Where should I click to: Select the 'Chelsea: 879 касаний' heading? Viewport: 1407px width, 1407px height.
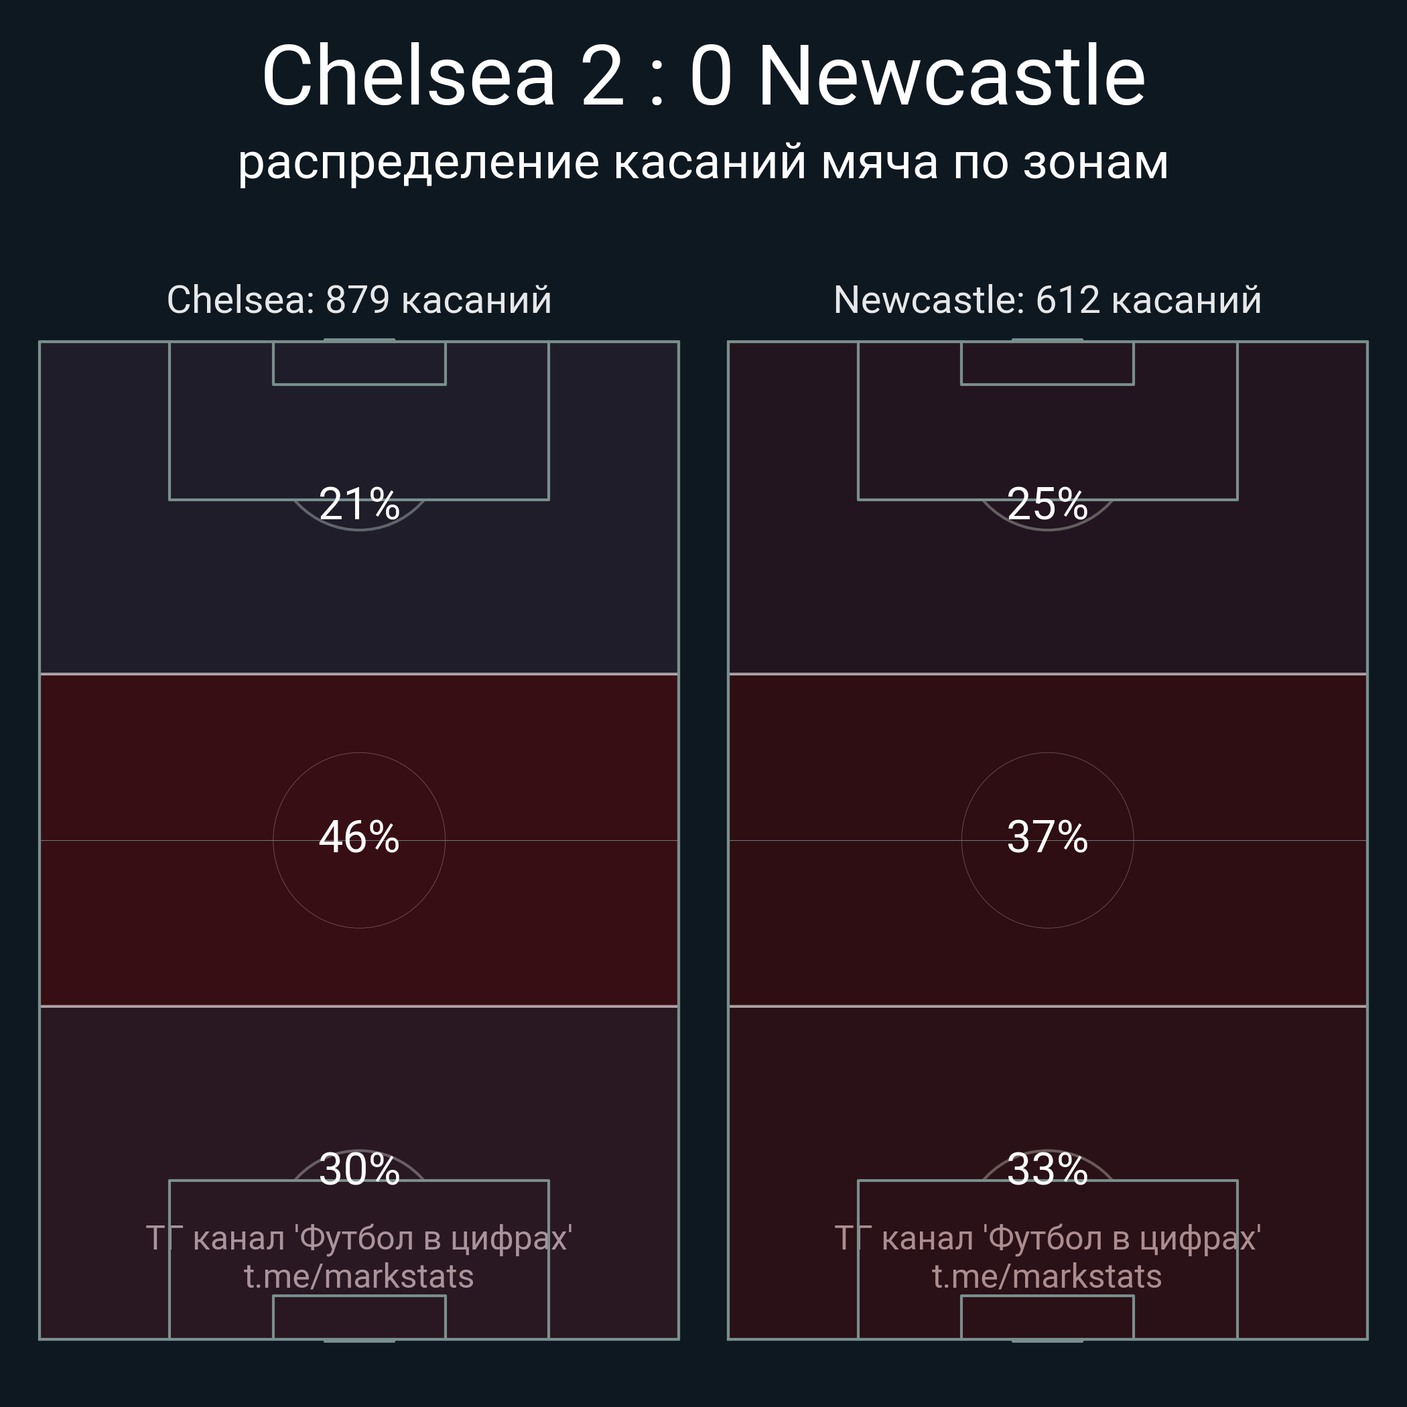coord(359,300)
